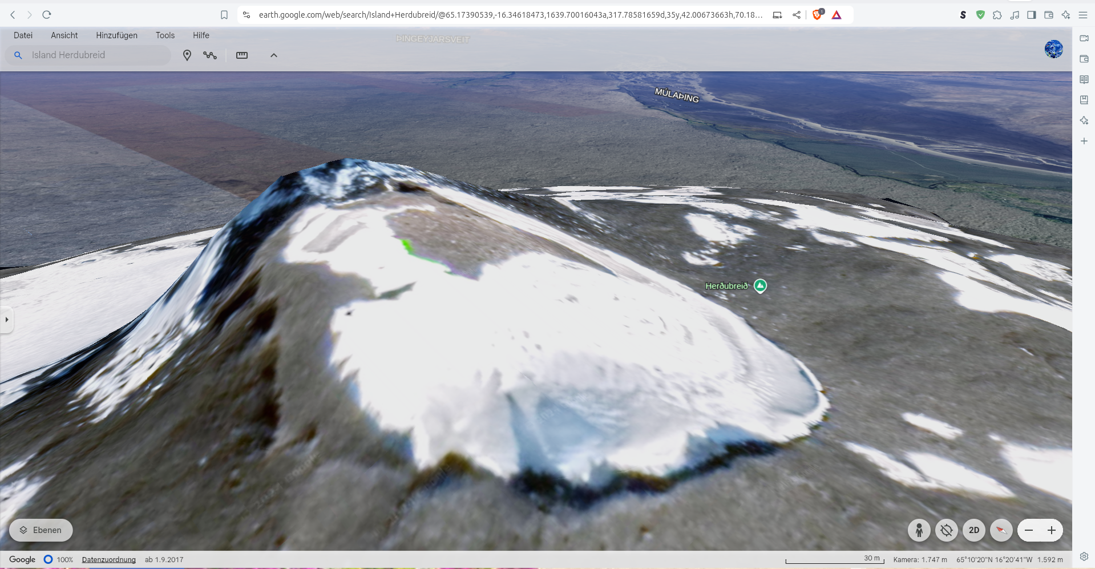Image resolution: width=1095 pixels, height=569 pixels.
Task: Select the ruler measure tool
Action: pyautogui.click(x=242, y=55)
